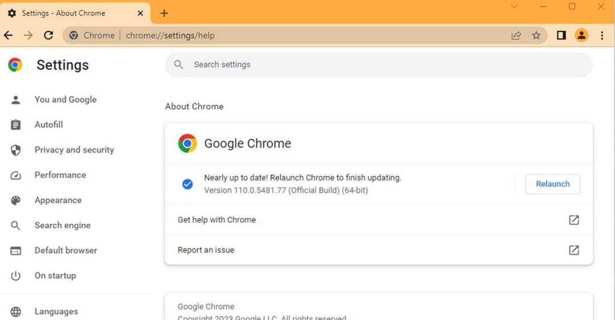615x320 pixels.
Task: Open a new tab with plus icon
Action: point(165,13)
